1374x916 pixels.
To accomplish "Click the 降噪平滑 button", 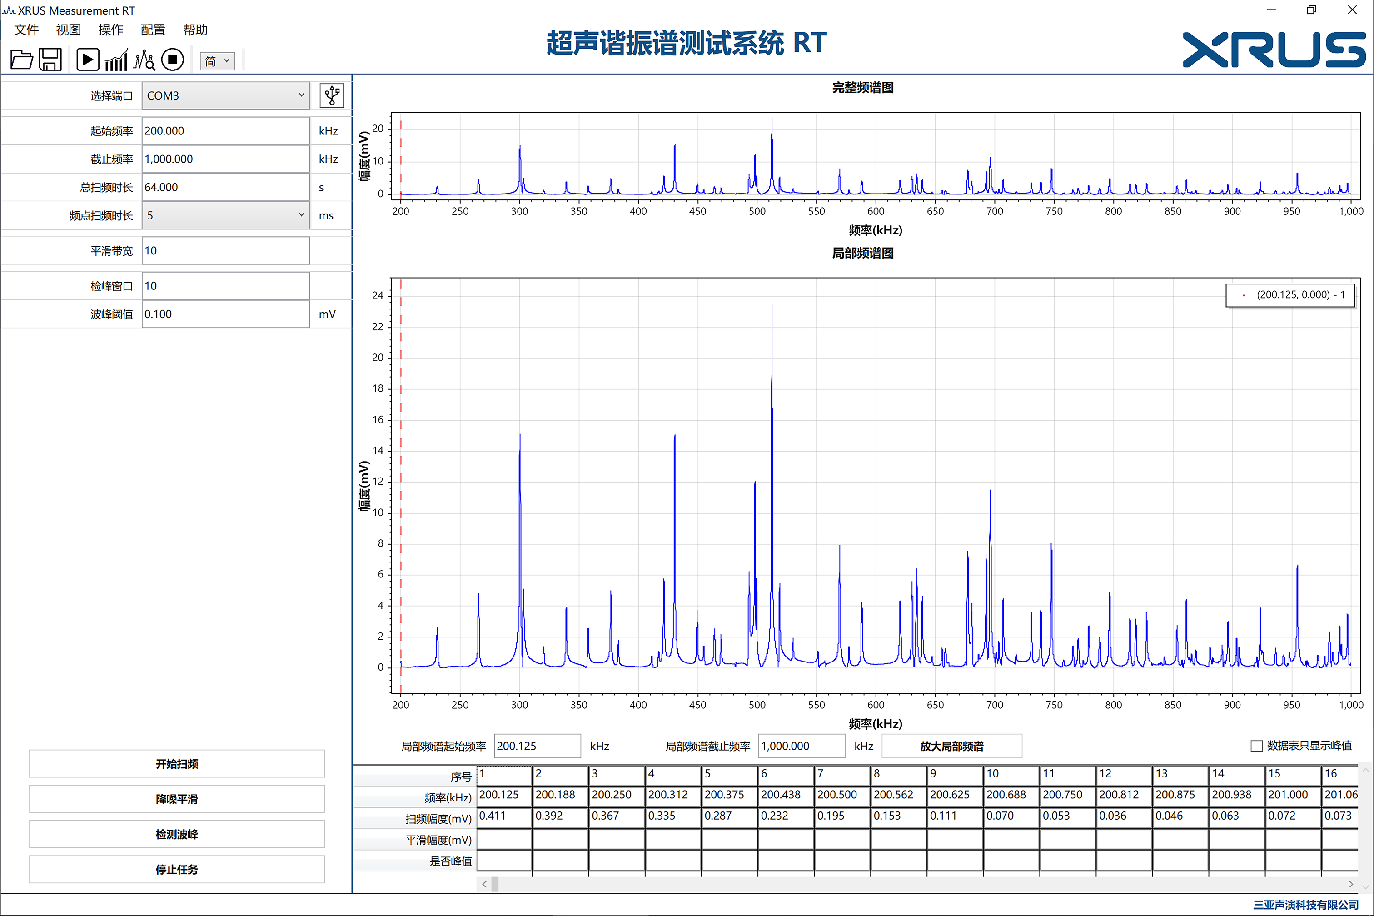I will [177, 799].
